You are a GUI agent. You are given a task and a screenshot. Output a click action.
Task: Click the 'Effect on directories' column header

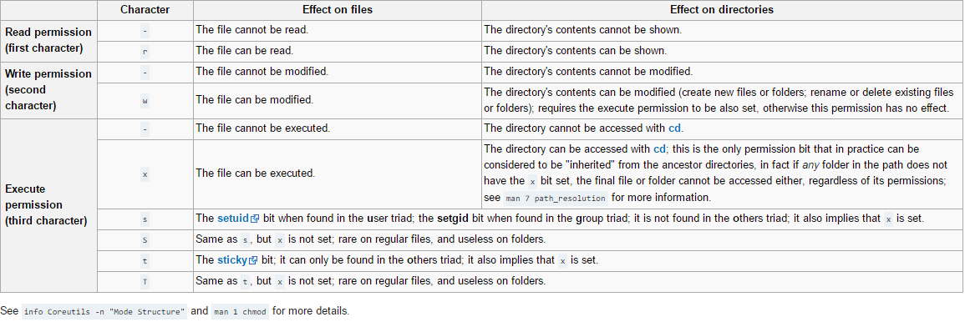(722, 11)
